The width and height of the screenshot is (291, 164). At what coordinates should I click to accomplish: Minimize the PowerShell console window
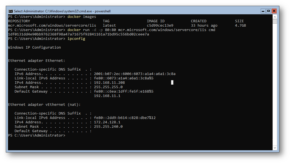click(263, 11)
